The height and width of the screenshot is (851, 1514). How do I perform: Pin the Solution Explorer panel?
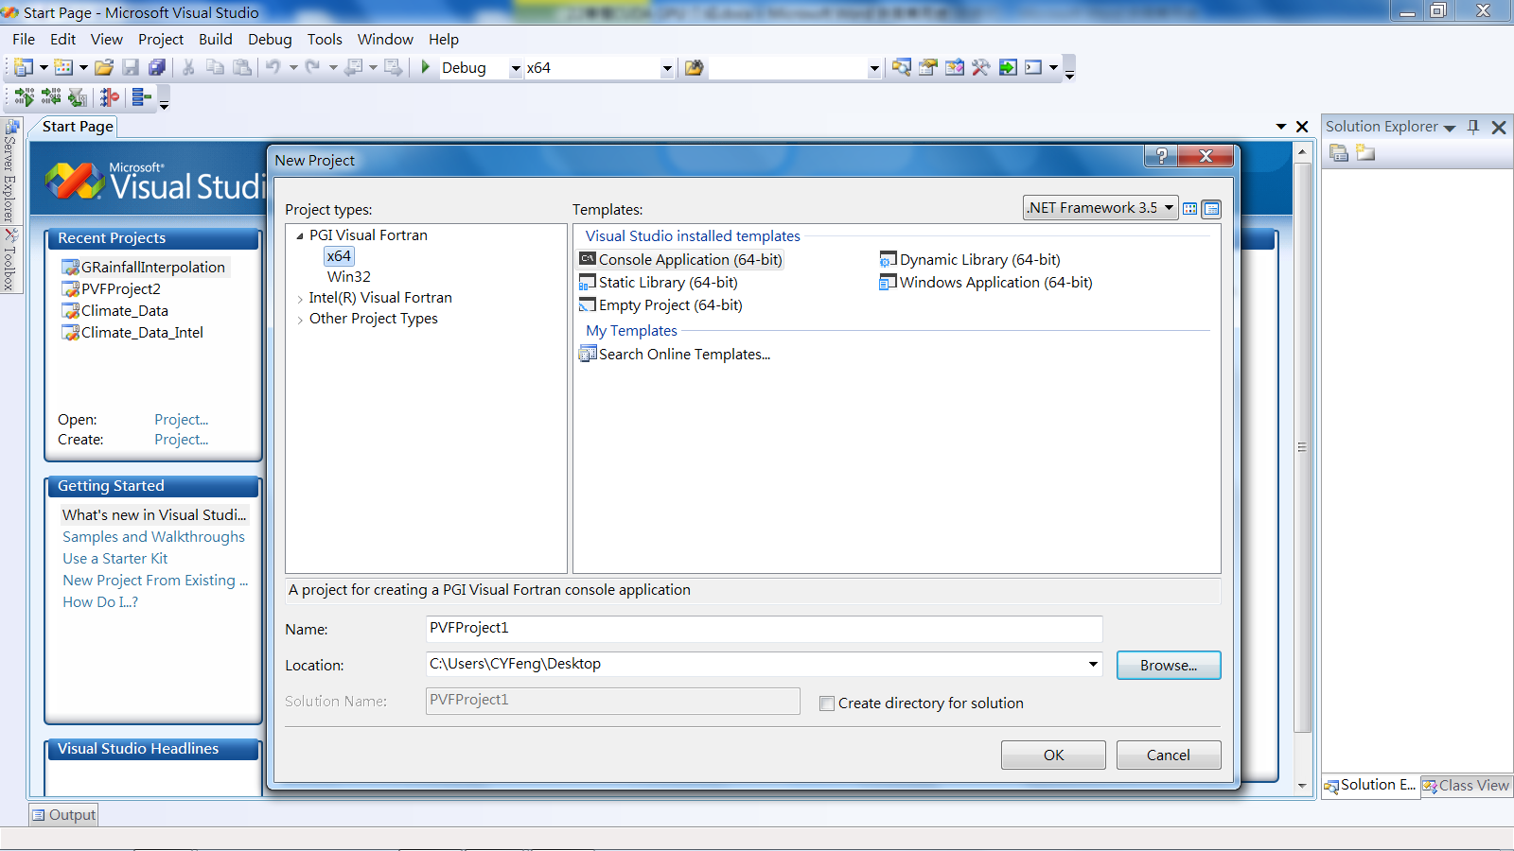point(1473,127)
